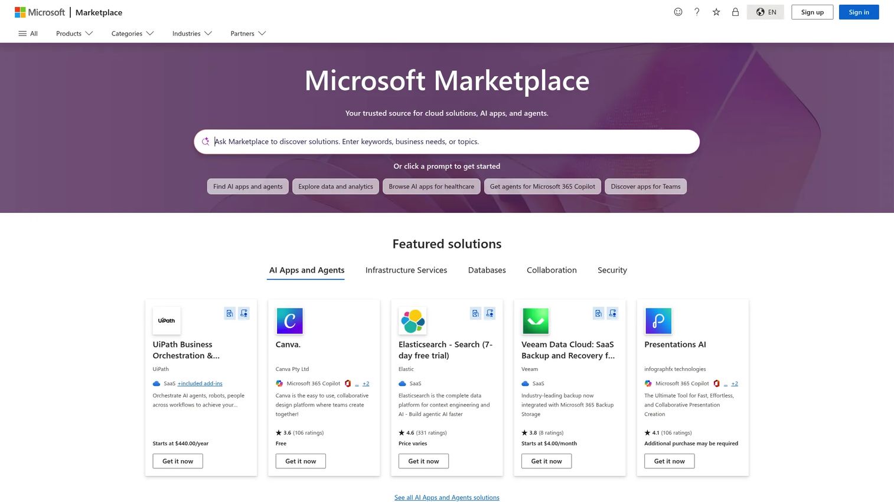This screenshot has height=502, width=894.
Task: Click the certificate badge on the Elasticsearch card
Action: click(x=490, y=313)
